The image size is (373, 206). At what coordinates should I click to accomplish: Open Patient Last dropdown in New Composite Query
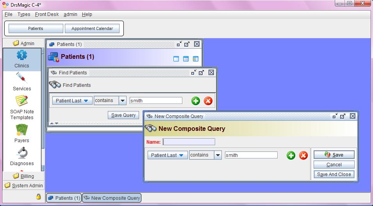point(168,155)
